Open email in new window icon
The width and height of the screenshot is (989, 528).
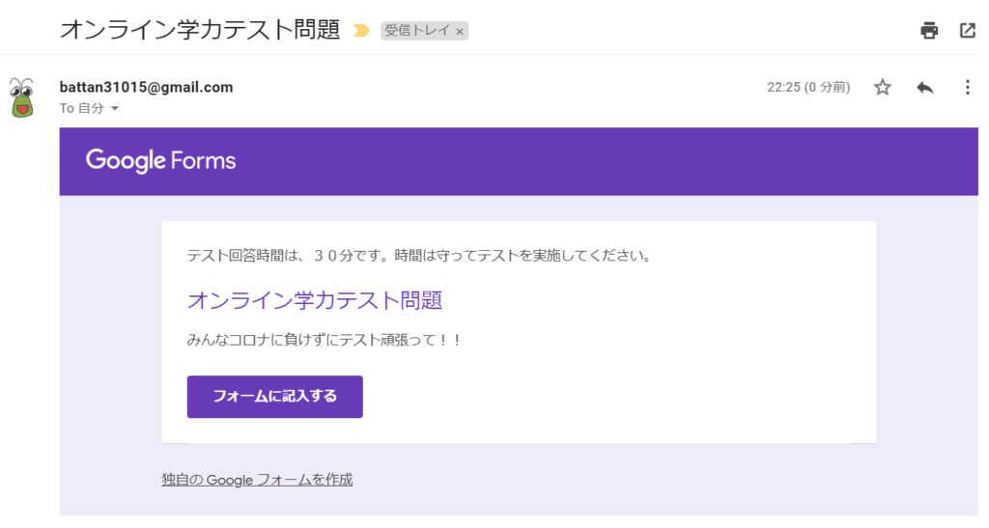click(x=967, y=30)
